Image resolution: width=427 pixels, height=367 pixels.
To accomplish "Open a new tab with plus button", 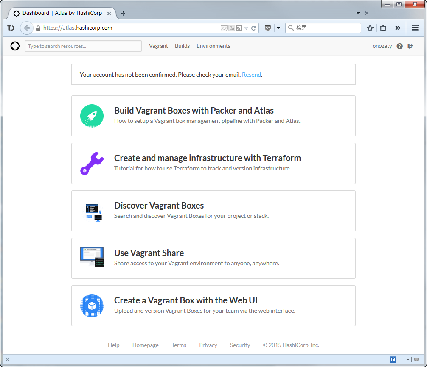I will [123, 13].
